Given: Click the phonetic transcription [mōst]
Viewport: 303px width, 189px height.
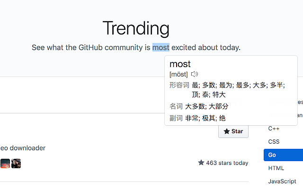Looking at the screenshot, I should [178, 74].
